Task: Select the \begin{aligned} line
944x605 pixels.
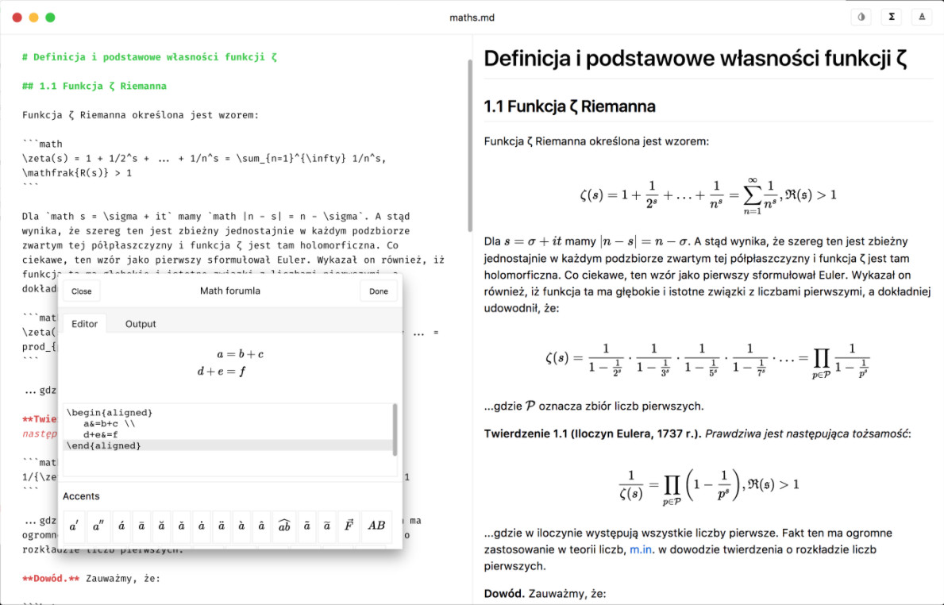Action: [x=110, y=412]
